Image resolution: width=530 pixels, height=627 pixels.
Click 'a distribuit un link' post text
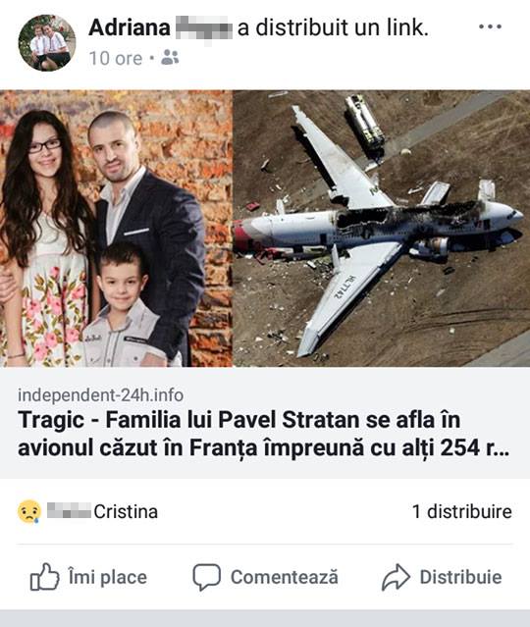click(333, 28)
